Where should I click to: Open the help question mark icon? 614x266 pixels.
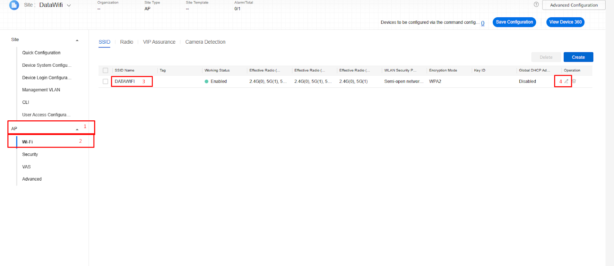[536, 5]
